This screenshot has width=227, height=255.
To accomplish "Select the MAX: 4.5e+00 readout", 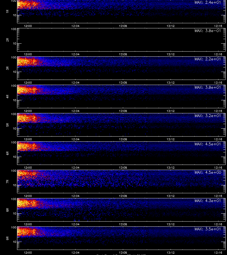I will 208,172.
